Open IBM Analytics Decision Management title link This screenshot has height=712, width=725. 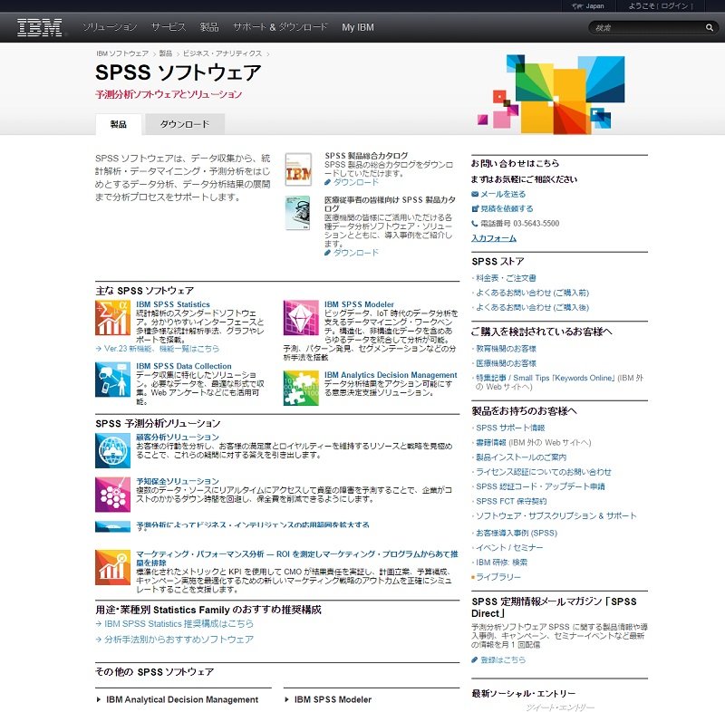(391, 375)
